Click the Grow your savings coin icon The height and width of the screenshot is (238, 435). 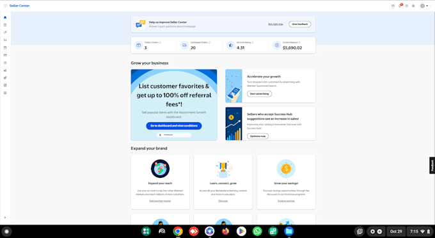tap(286, 169)
